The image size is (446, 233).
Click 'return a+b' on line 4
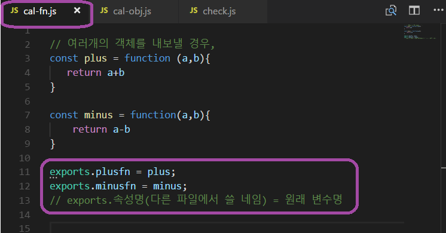click(96, 73)
